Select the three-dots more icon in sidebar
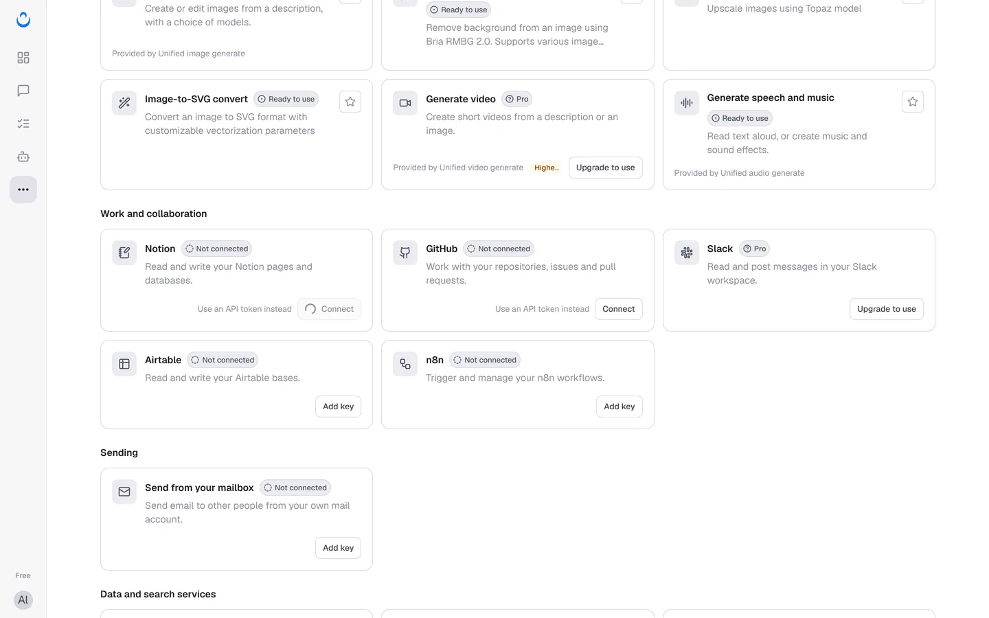The height and width of the screenshot is (618, 989). (23, 190)
